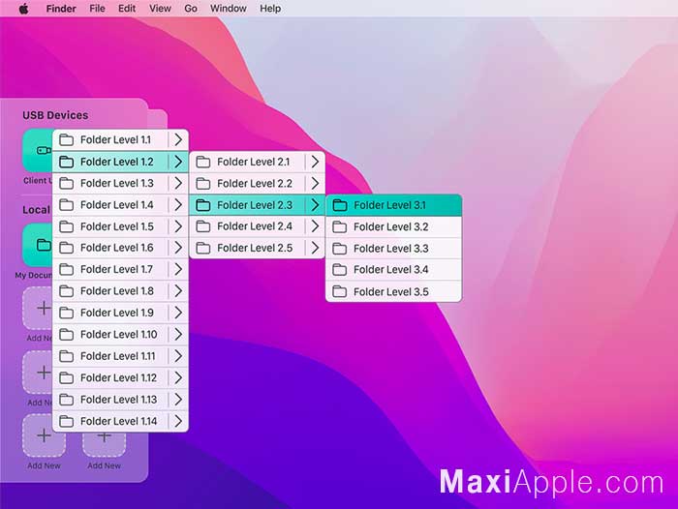The height and width of the screenshot is (509, 678).
Task: Click the folder icon of Folder Level 1.11
Action: tap(66, 356)
